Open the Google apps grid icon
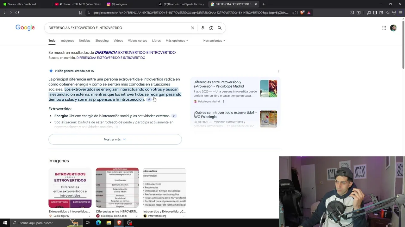The image size is (405, 227). (384, 28)
